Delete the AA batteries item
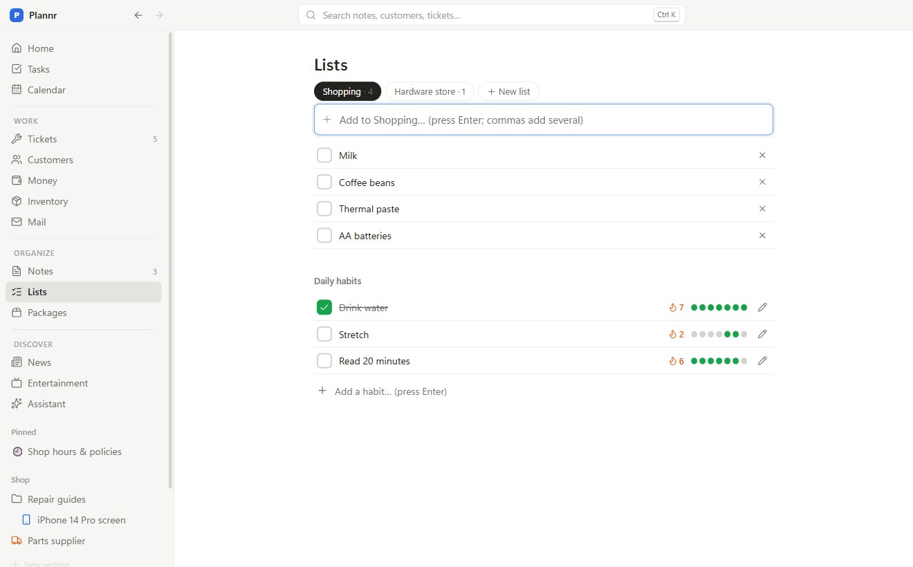This screenshot has height=567, width=913. pyautogui.click(x=762, y=236)
